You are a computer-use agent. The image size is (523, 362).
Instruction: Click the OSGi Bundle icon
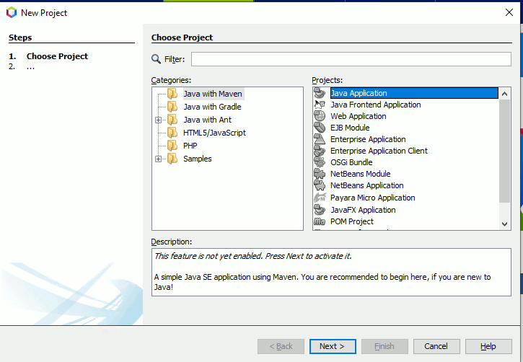pyautogui.click(x=320, y=162)
